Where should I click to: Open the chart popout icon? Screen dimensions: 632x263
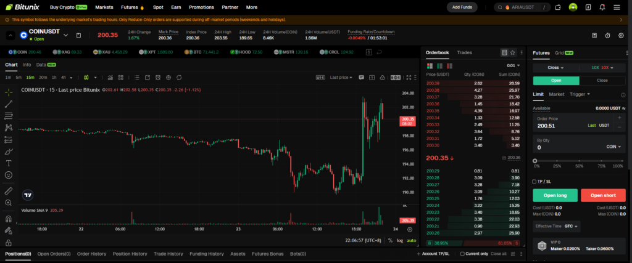pos(148,77)
